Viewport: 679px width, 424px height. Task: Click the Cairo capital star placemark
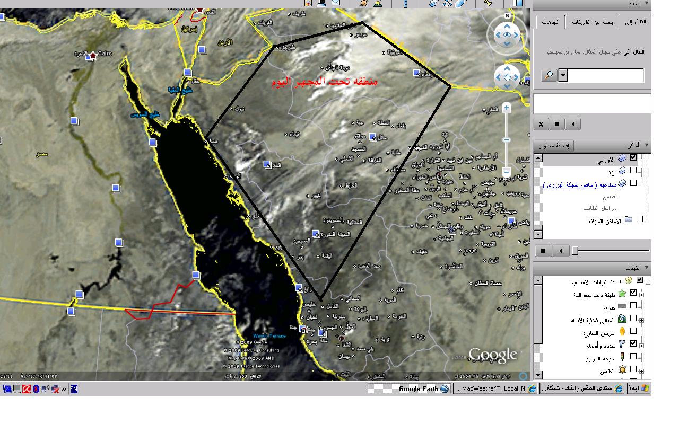coord(94,55)
